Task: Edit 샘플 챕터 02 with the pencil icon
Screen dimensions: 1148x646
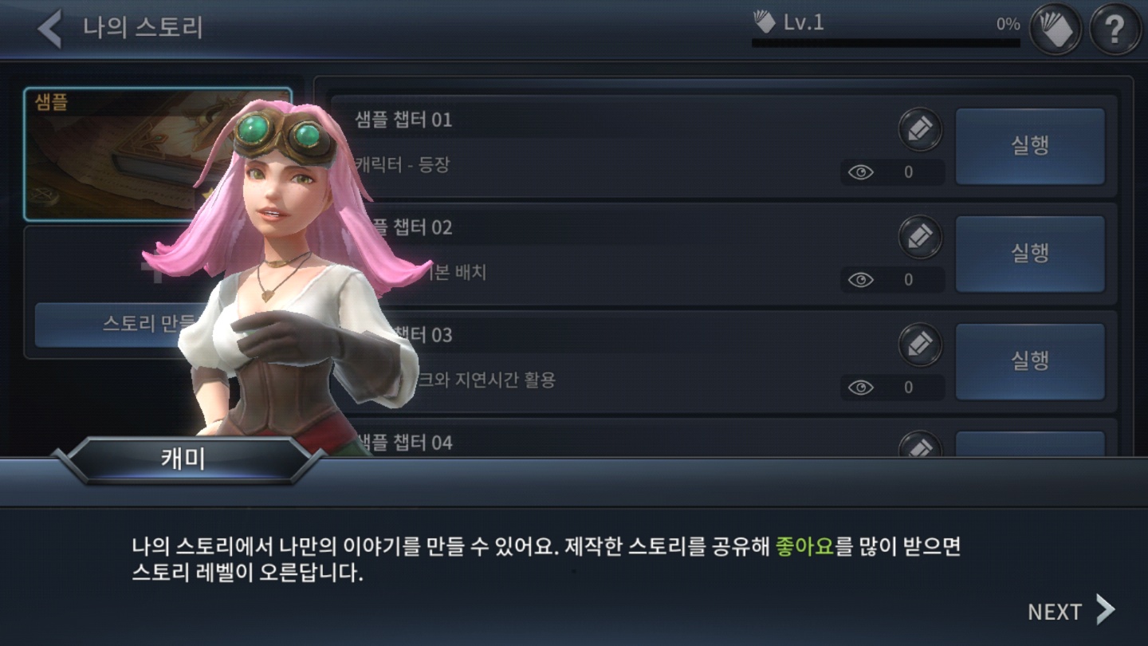Action: (x=920, y=237)
